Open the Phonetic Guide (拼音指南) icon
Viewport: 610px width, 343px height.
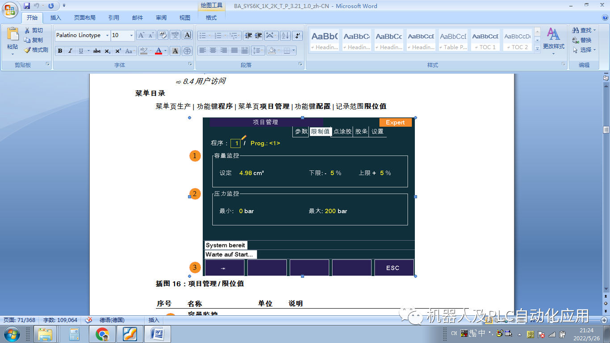click(x=175, y=35)
